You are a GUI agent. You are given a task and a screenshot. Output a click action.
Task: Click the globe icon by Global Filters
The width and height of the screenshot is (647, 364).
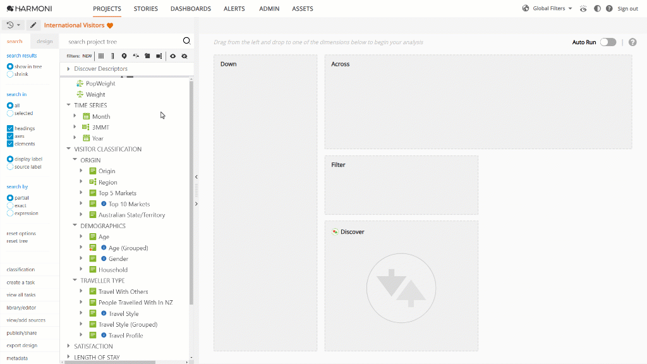coord(525,8)
